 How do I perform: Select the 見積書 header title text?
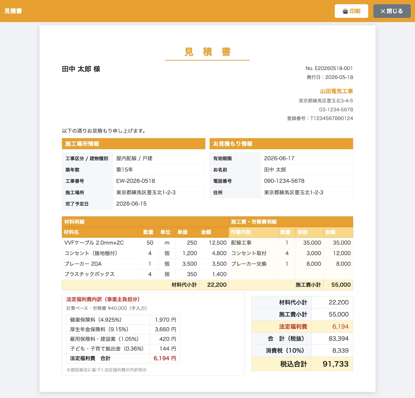click(x=13, y=11)
